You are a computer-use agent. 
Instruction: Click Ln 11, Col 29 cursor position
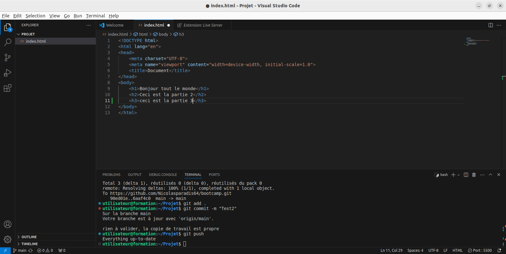[x=392, y=251]
